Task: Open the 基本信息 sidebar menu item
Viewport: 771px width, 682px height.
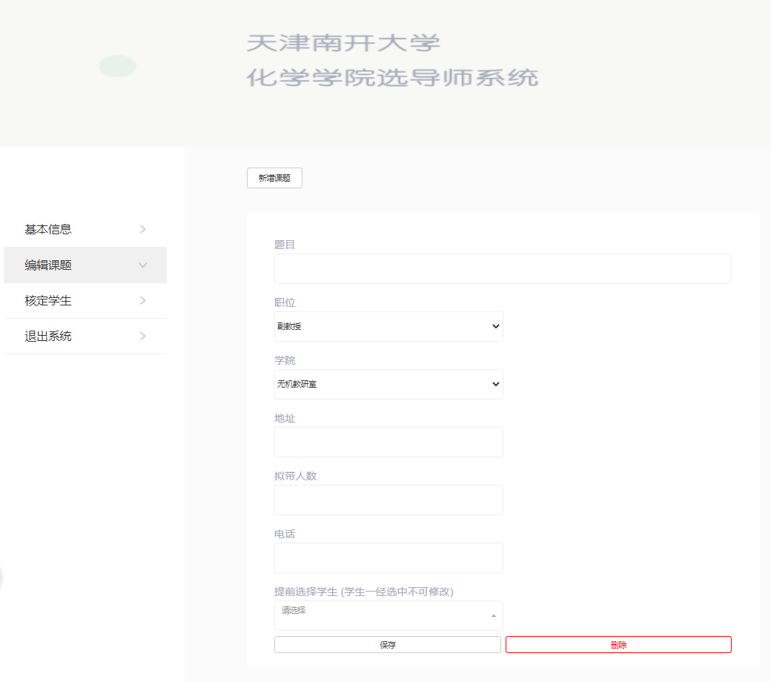Action: 48,229
